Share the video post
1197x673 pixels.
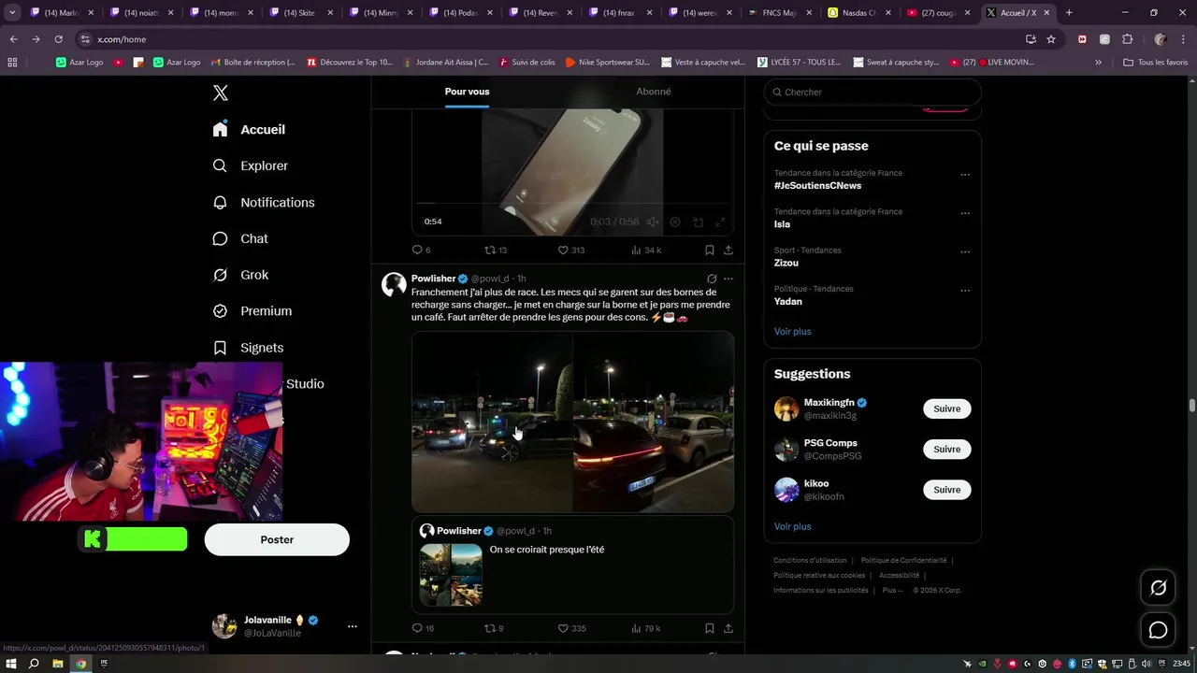tap(728, 250)
